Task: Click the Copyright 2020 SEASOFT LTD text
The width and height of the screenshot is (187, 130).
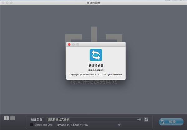Action: coord(96,75)
